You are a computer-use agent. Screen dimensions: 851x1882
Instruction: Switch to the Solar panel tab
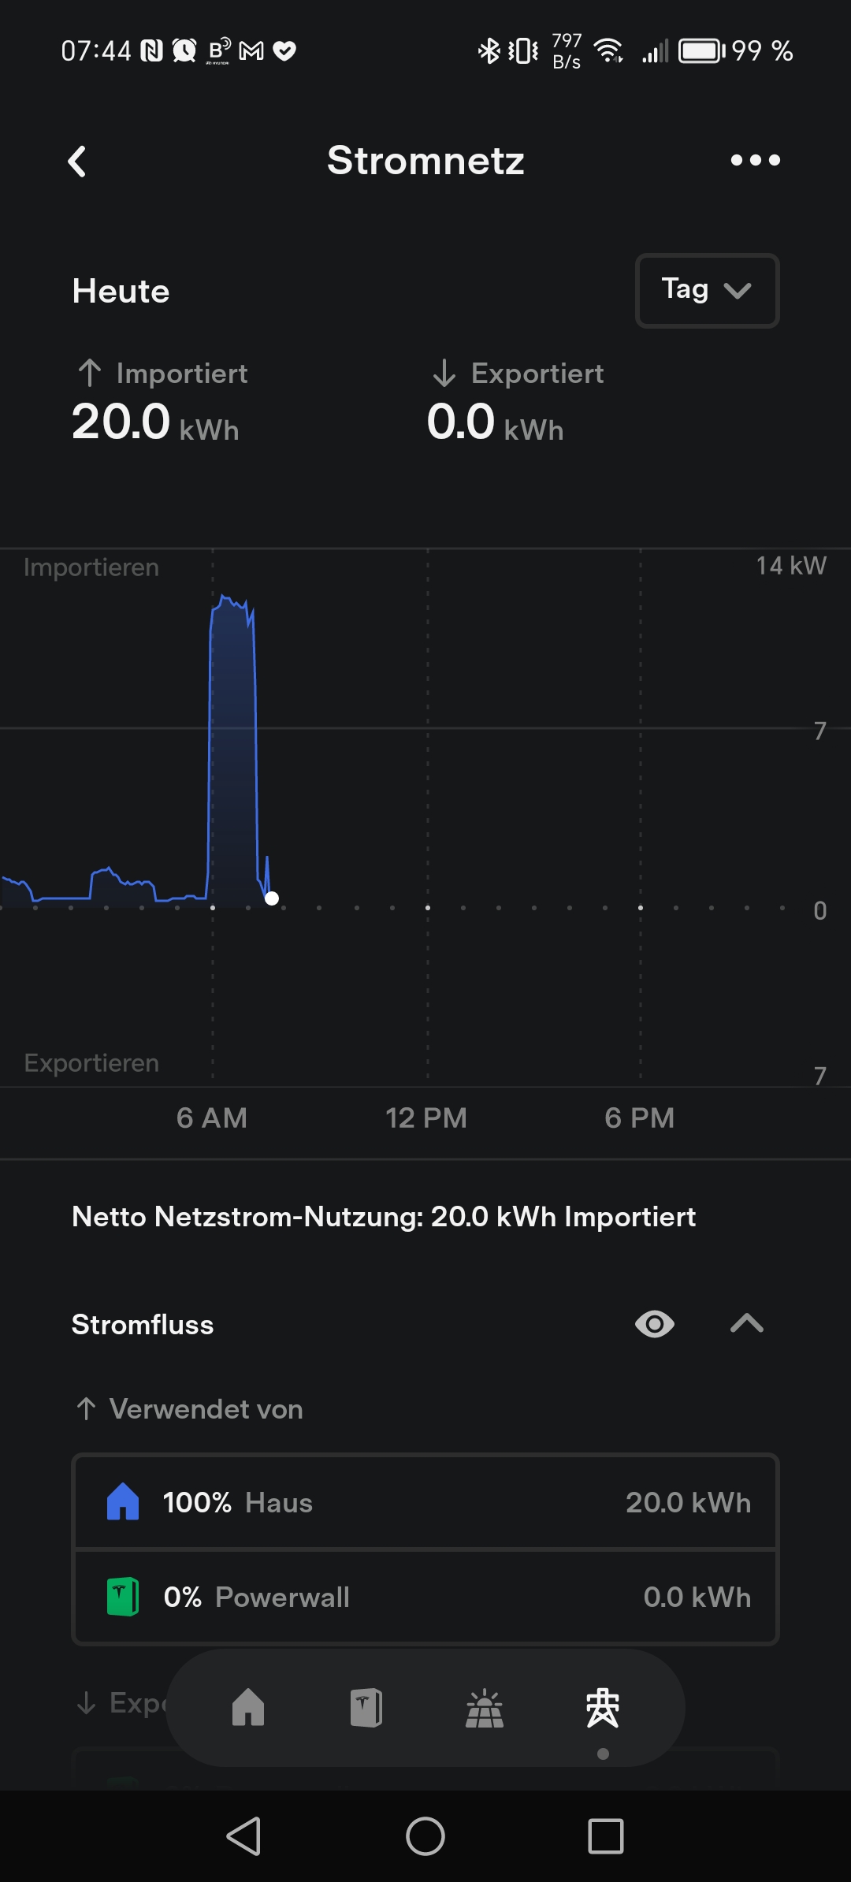[485, 1708]
